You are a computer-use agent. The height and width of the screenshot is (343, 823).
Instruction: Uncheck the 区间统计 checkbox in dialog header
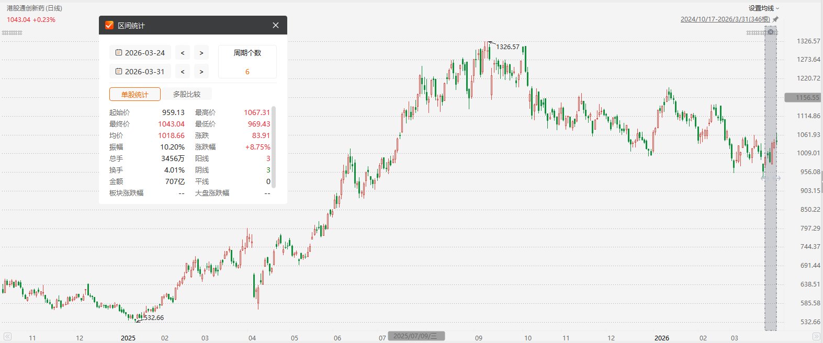[109, 25]
